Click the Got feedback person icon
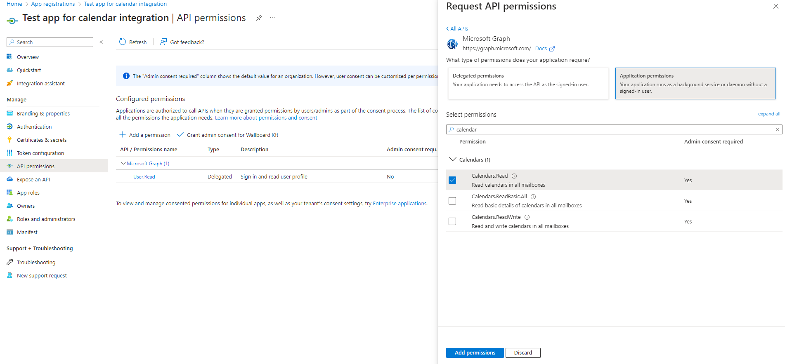 (163, 42)
